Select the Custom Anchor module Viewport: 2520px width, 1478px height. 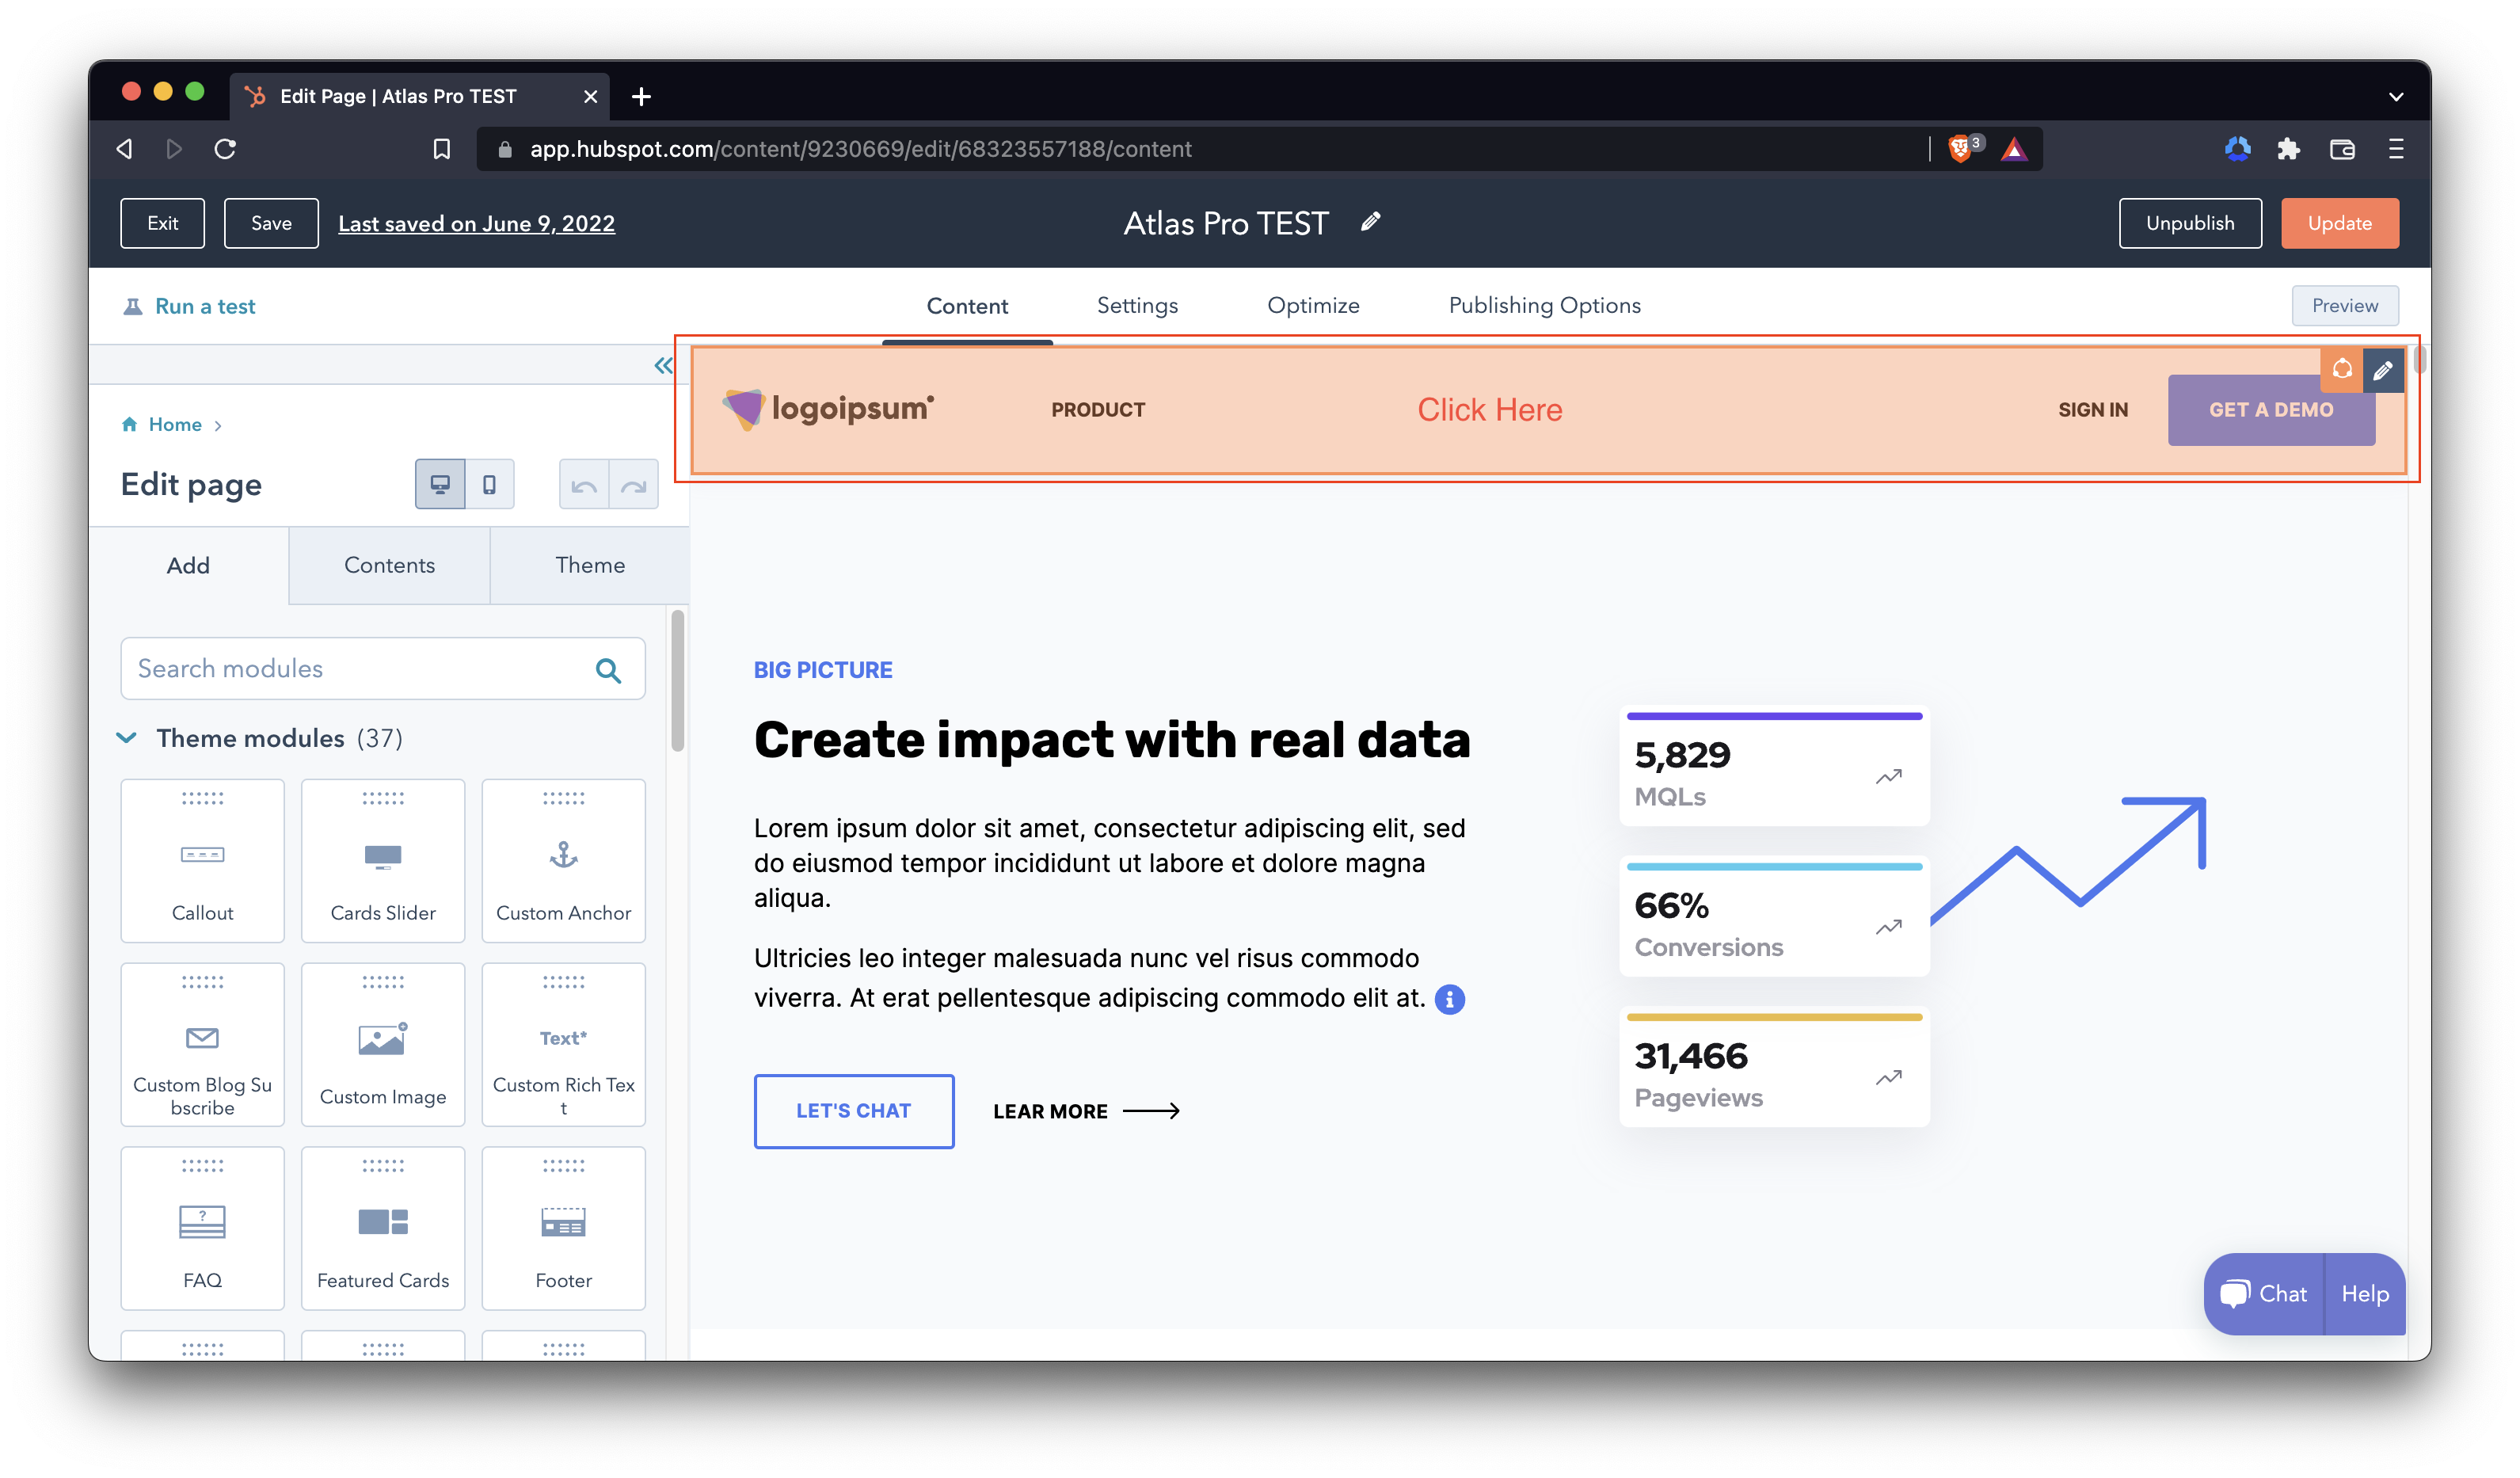point(563,861)
